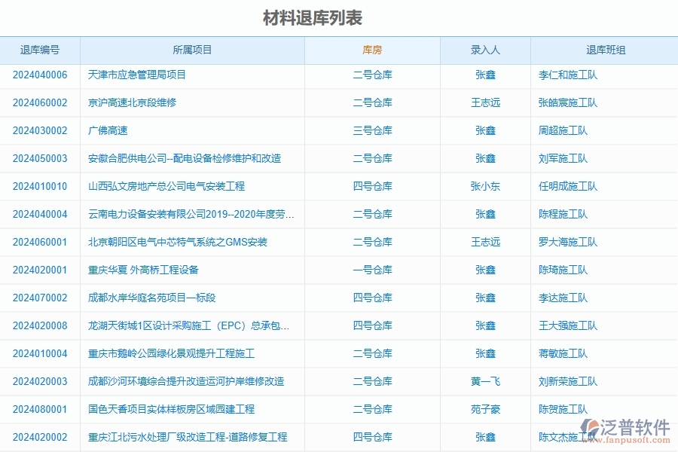
Task: Click recorder 苑子豪
Action: point(485,409)
